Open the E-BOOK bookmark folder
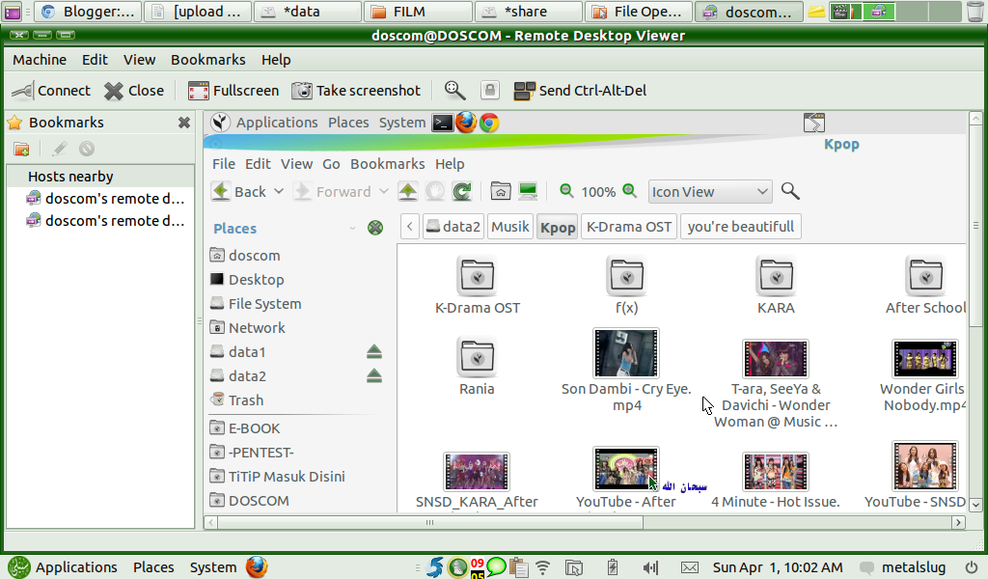The image size is (988, 579). point(254,428)
